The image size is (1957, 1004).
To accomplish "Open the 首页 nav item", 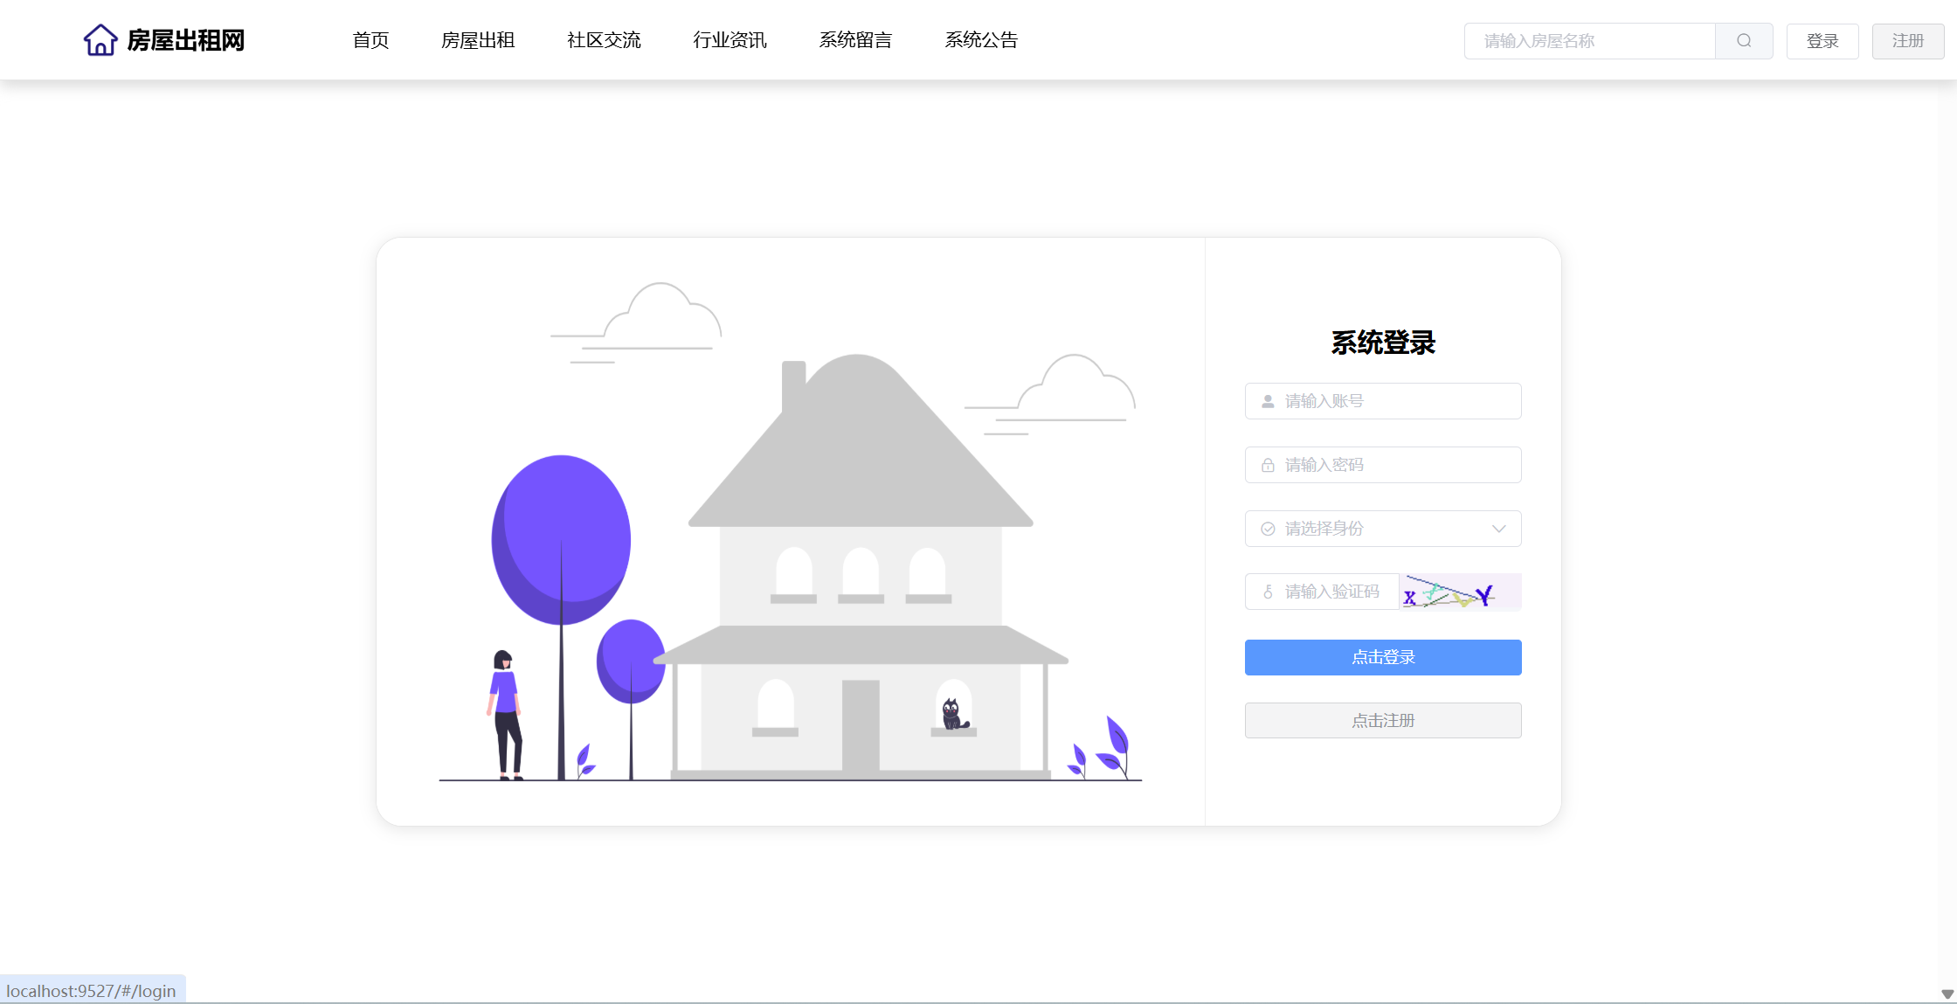I will tap(370, 40).
